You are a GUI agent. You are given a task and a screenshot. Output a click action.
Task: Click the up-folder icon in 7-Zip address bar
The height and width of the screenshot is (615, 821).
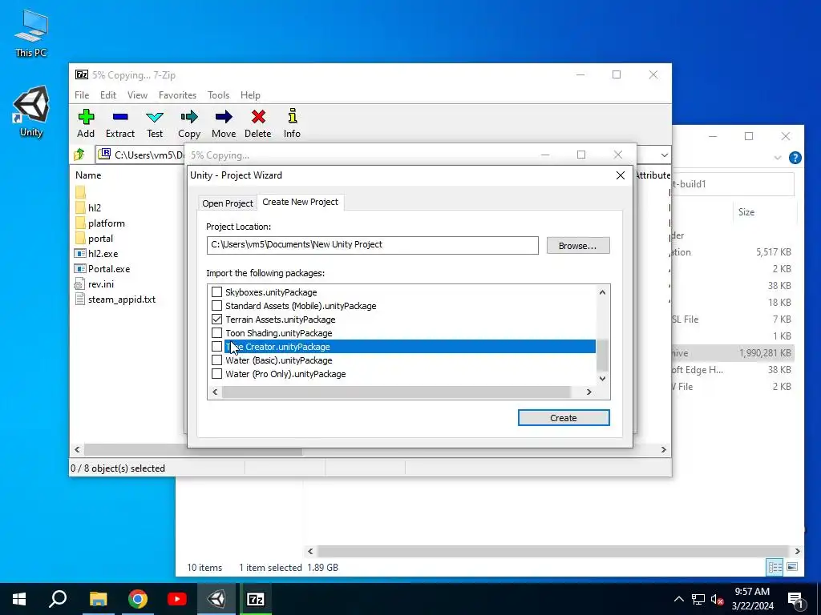point(79,155)
